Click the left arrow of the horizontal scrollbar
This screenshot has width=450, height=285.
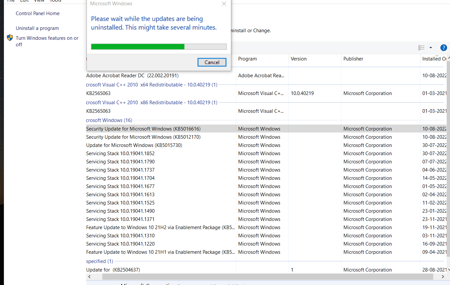[89, 276]
